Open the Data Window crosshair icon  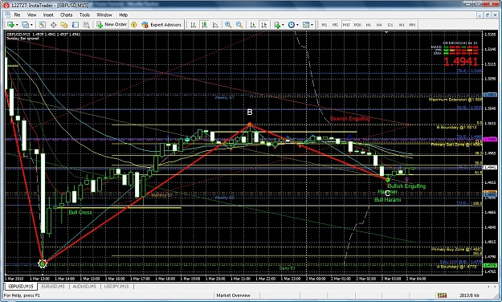(x=54, y=25)
